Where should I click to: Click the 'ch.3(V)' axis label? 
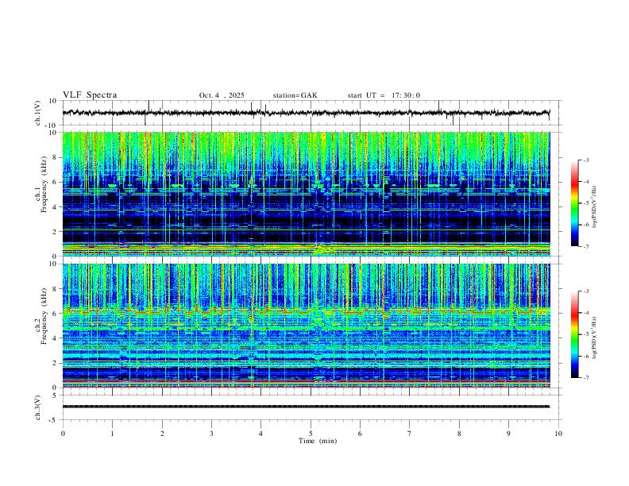click(38, 407)
